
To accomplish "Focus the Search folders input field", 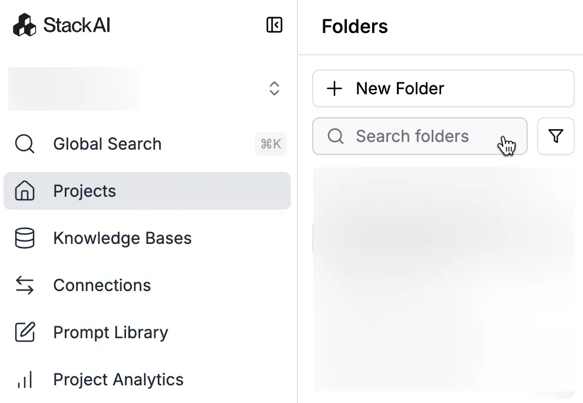I will [412, 136].
